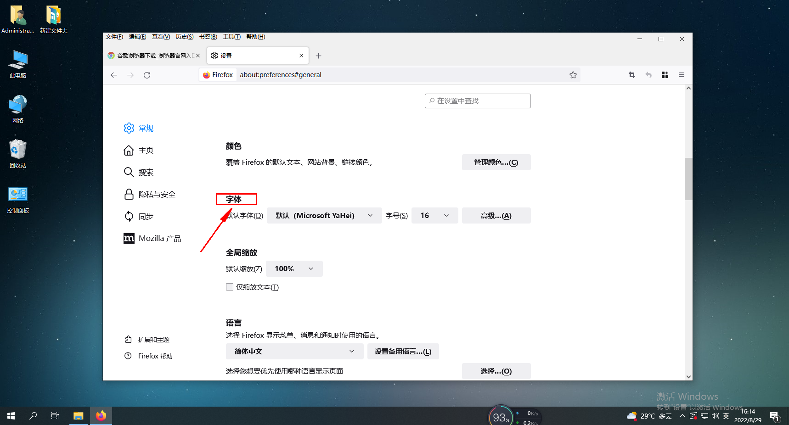
Task: Click 高级 fonts button
Action: pyautogui.click(x=496, y=216)
